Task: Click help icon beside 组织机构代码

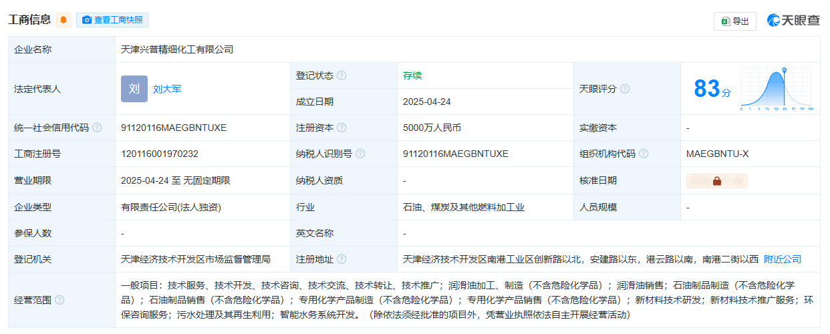Action: 644,154
